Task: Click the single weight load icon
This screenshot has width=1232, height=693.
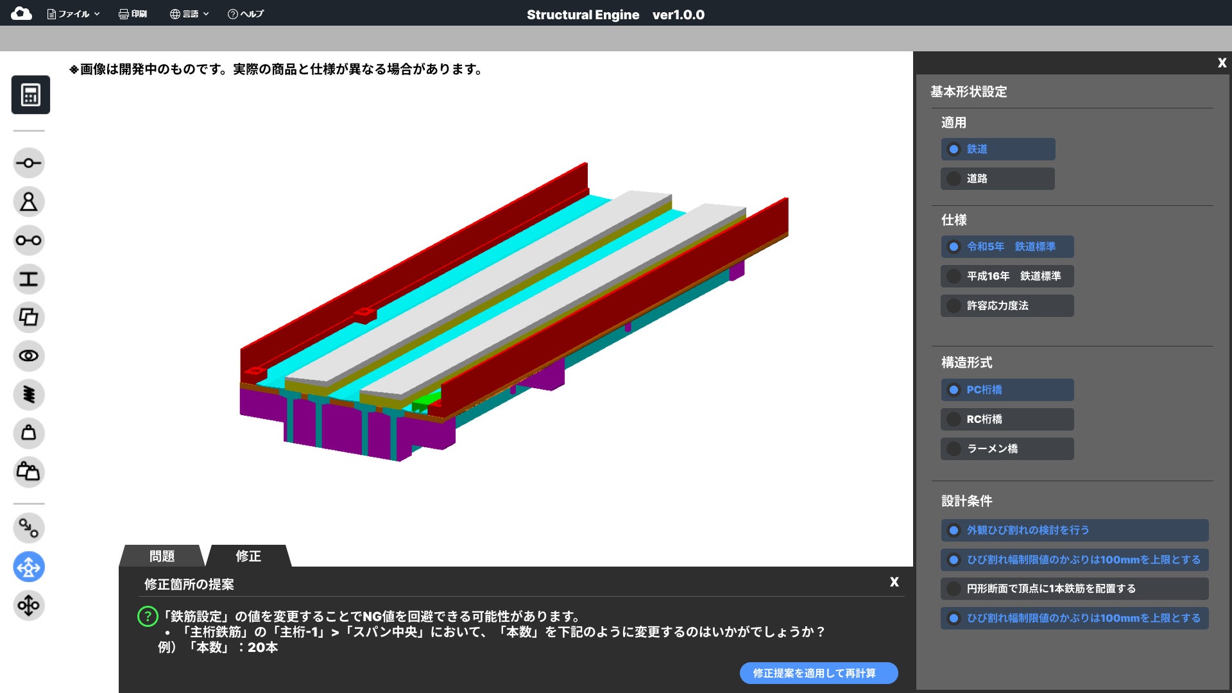Action: coord(29,433)
